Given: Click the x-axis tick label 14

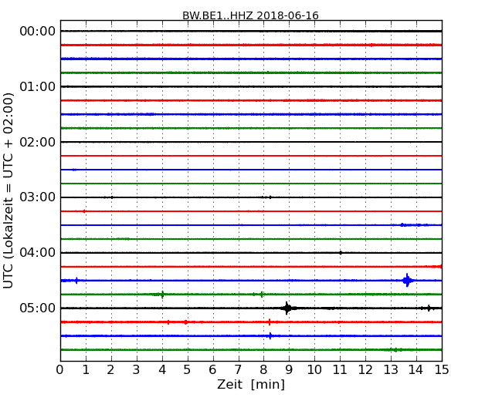Looking at the screenshot, I should coord(416,370).
